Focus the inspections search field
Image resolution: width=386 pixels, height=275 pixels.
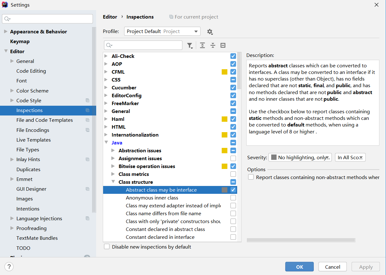[143, 45]
